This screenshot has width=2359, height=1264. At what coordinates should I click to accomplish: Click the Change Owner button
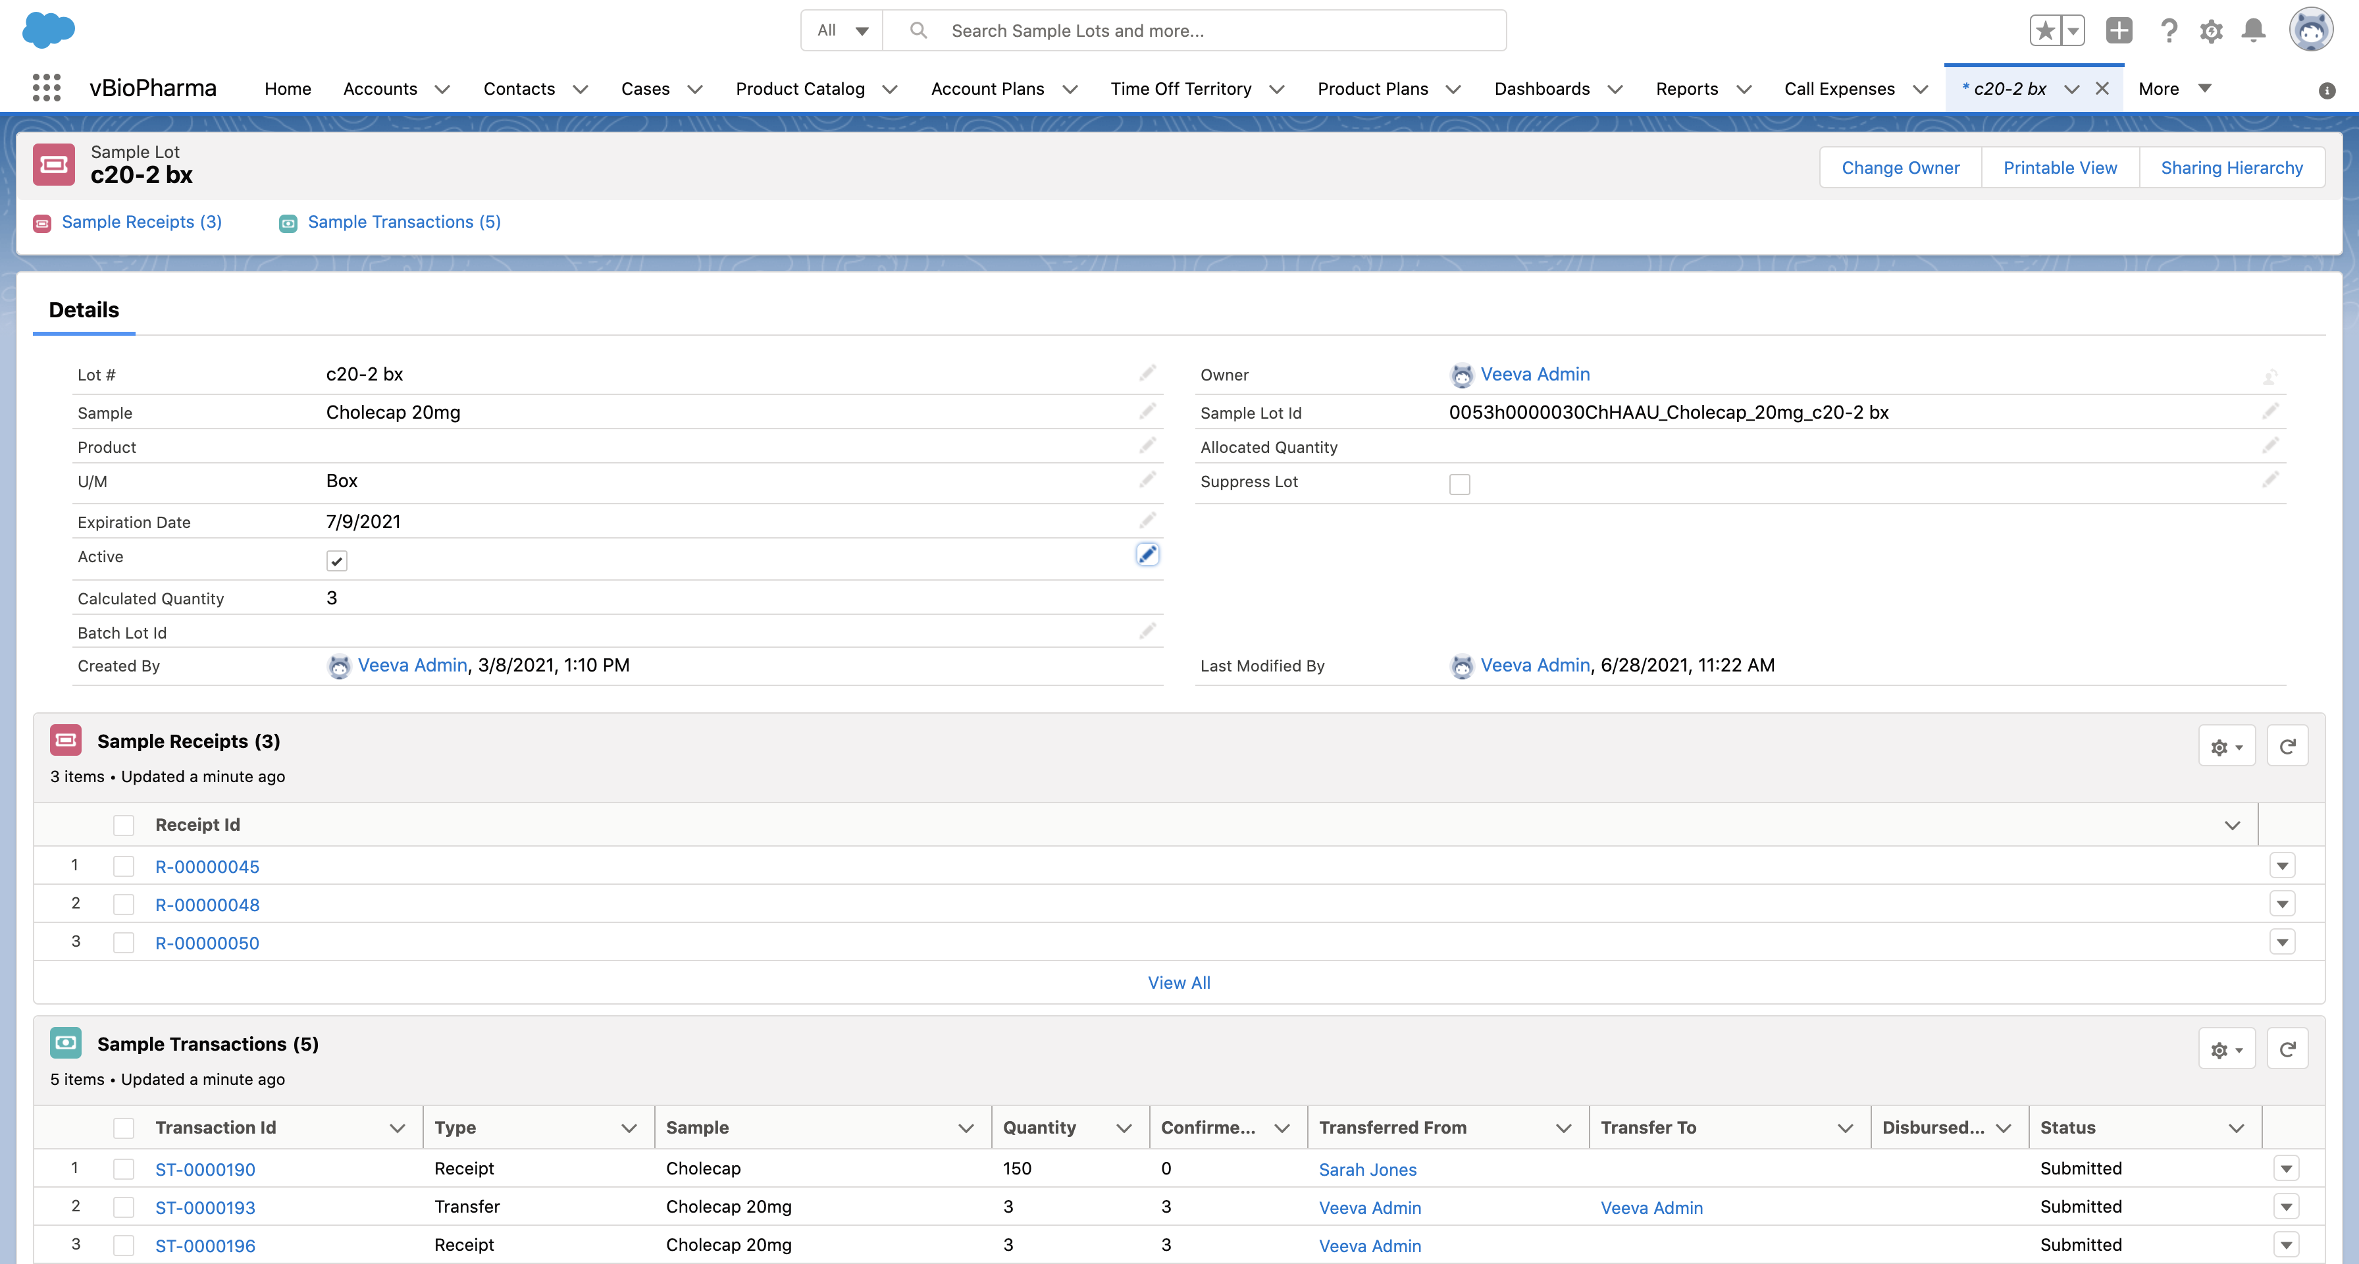(x=1900, y=168)
